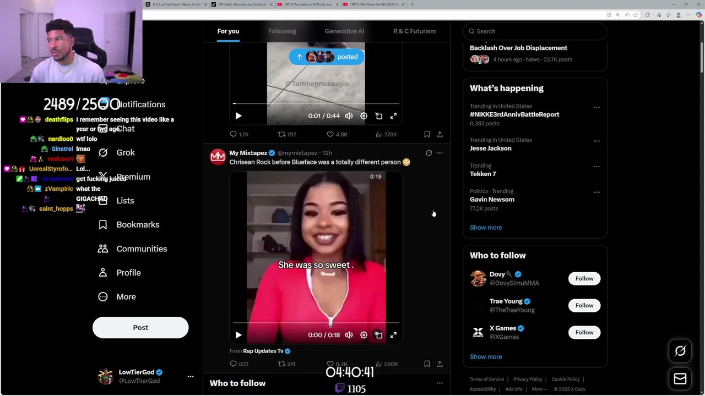View My Mixtapez post analytics 590K
This screenshot has height=396, width=705.
tap(386, 364)
